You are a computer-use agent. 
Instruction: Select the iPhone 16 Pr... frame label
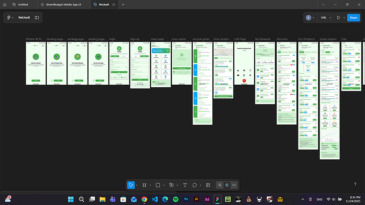(35, 39)
